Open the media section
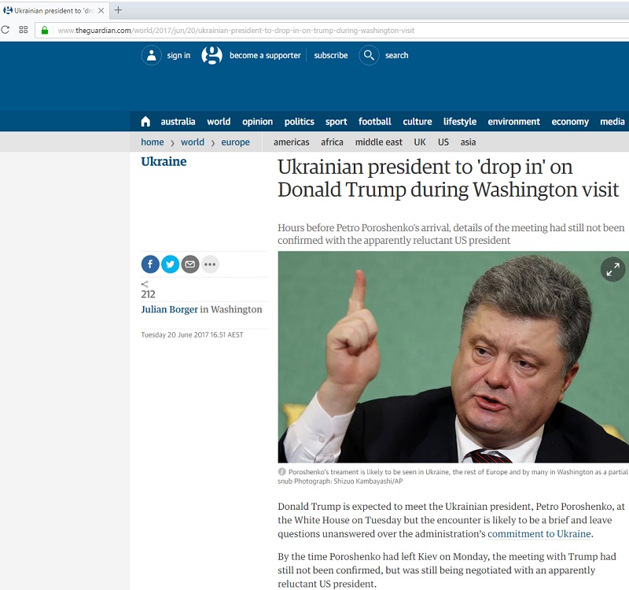 (612, 122)
